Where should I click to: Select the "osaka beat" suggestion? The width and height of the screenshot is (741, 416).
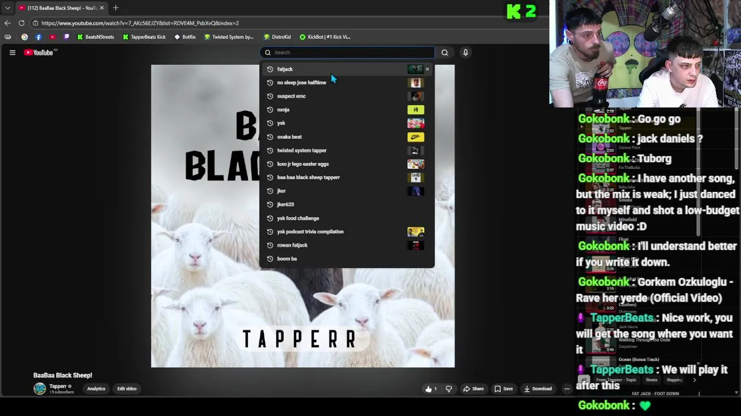pos(347,137)
